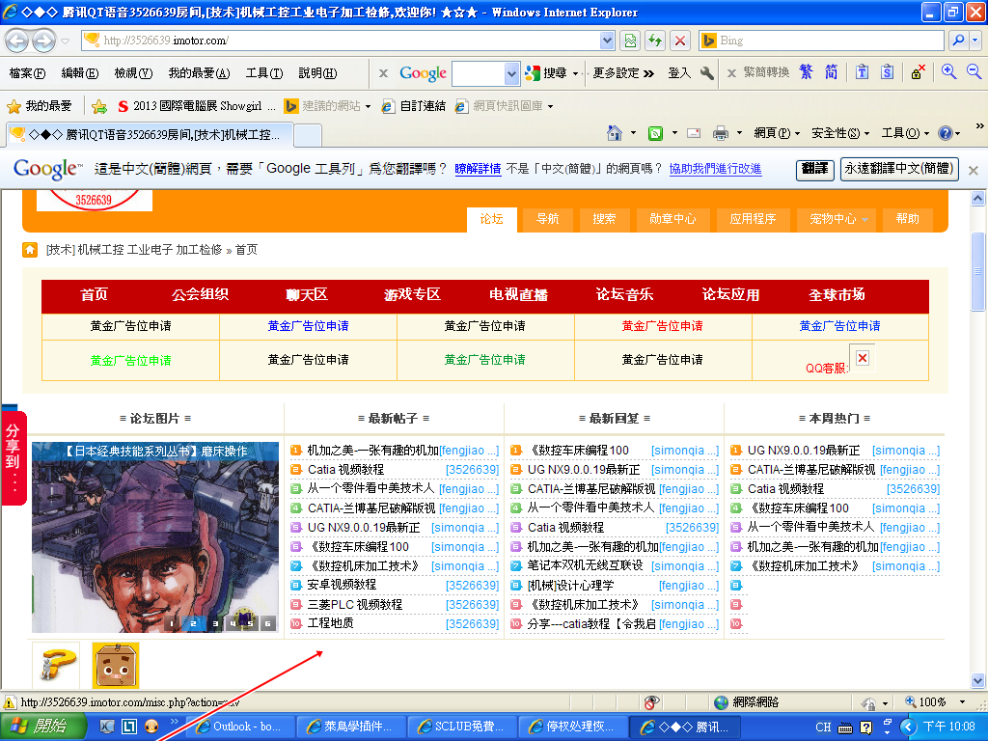Click the padlock with red X icon
The height and width of the screenshot is (741, 988).
coord(918,72)
